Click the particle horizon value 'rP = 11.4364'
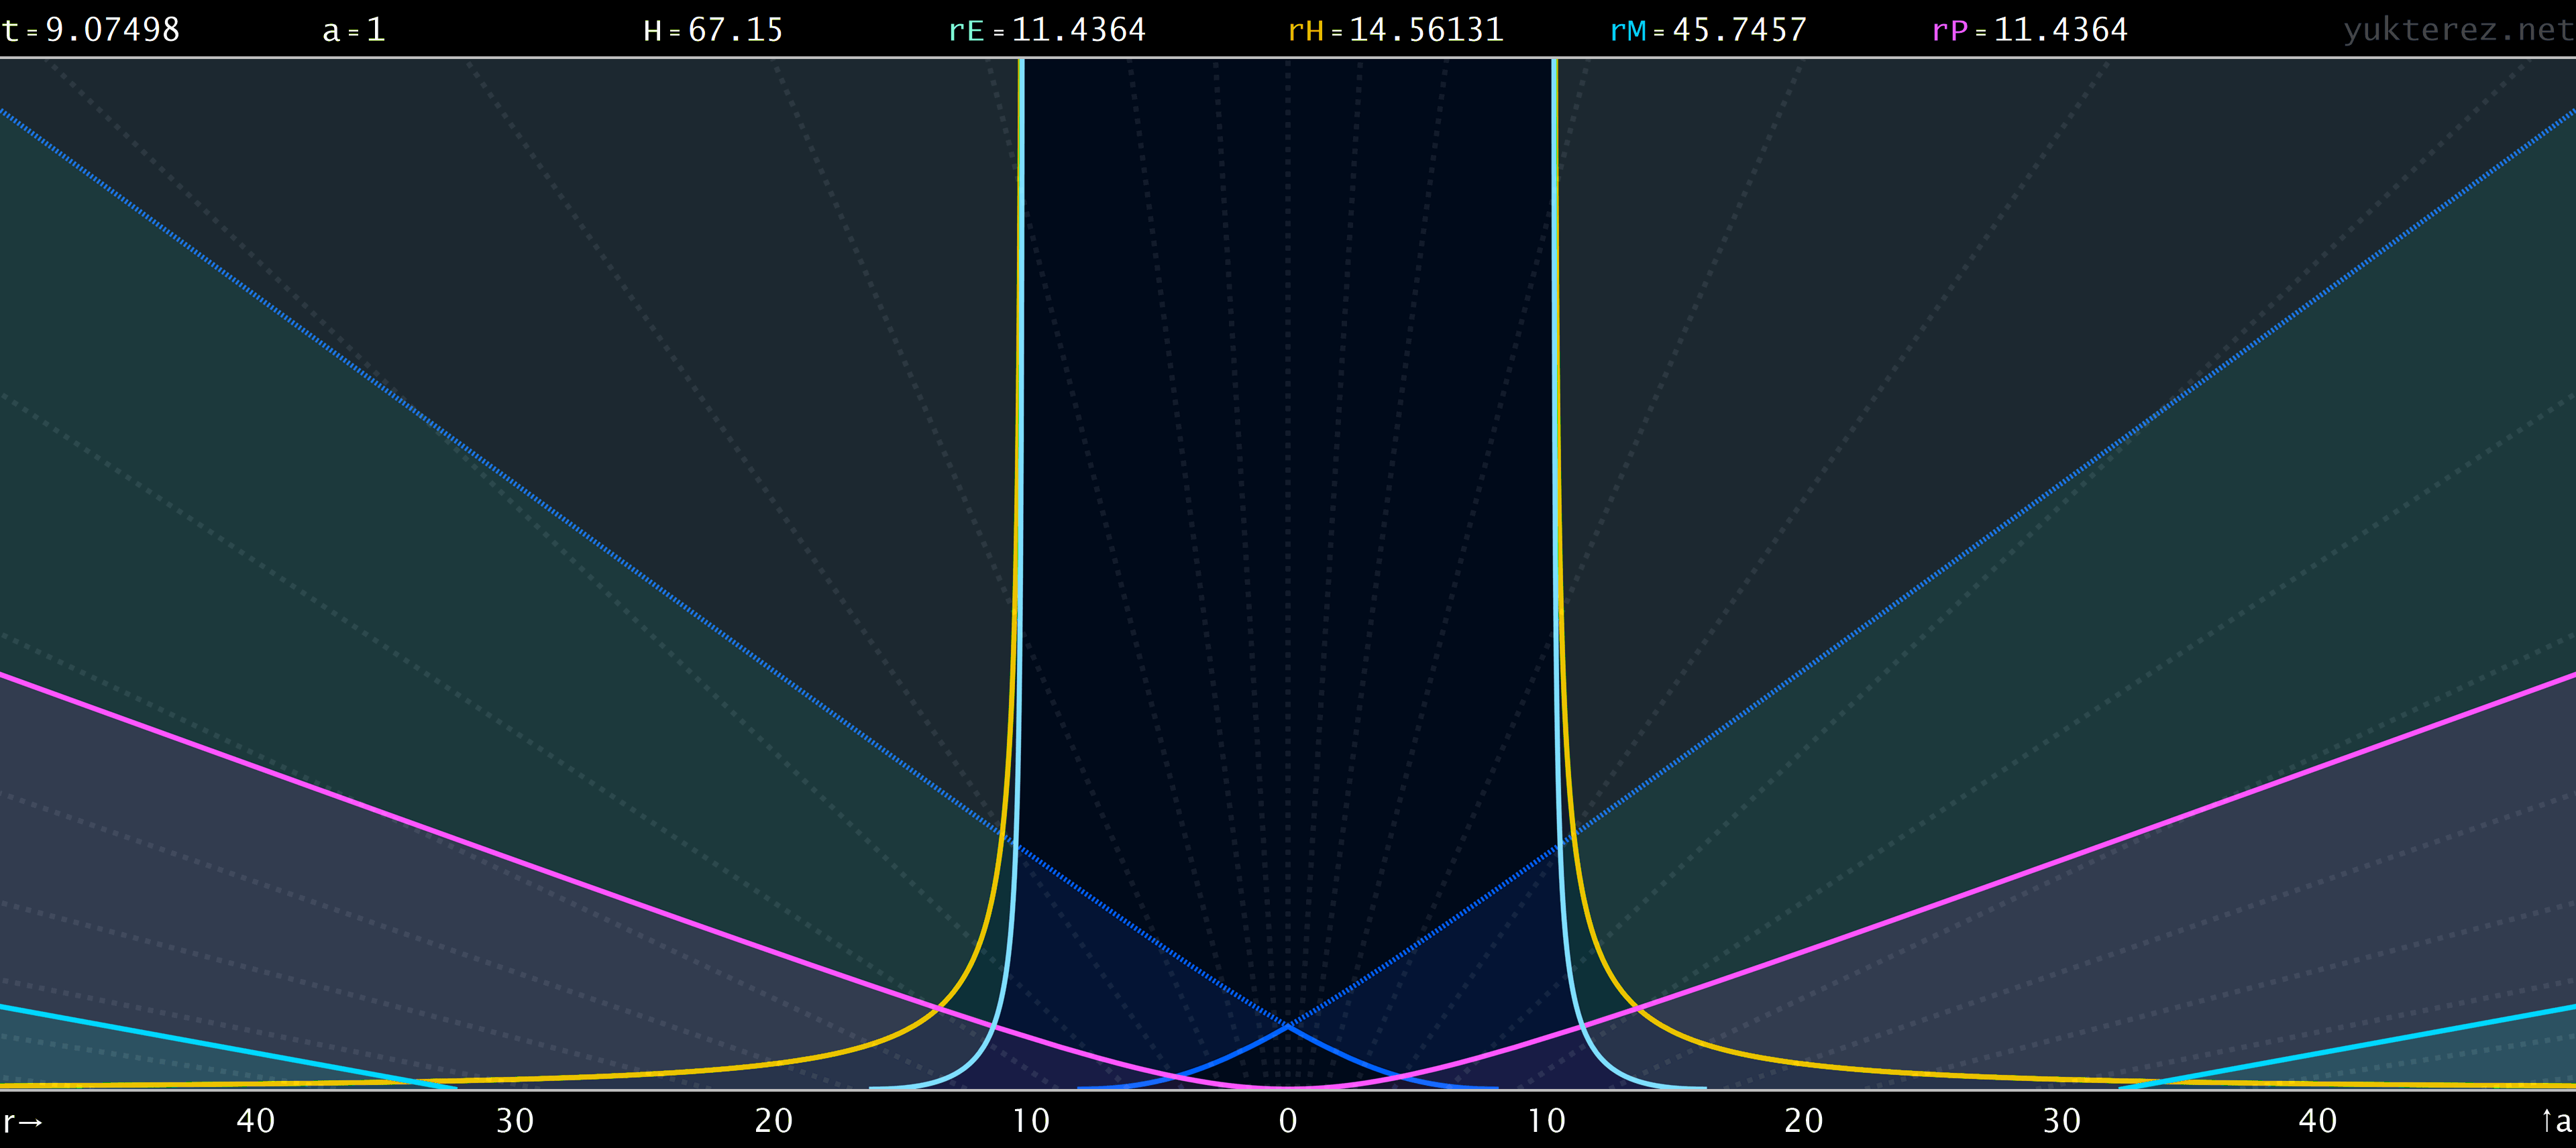This screenshot has width=2576, height=1148. coord(2030,30)
